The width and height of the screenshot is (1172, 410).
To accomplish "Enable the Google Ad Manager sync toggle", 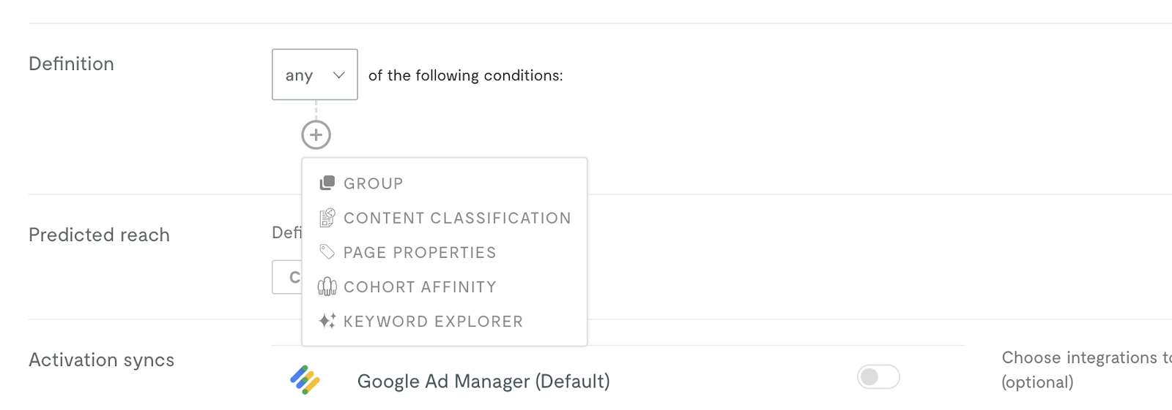I will coord(878,377).
